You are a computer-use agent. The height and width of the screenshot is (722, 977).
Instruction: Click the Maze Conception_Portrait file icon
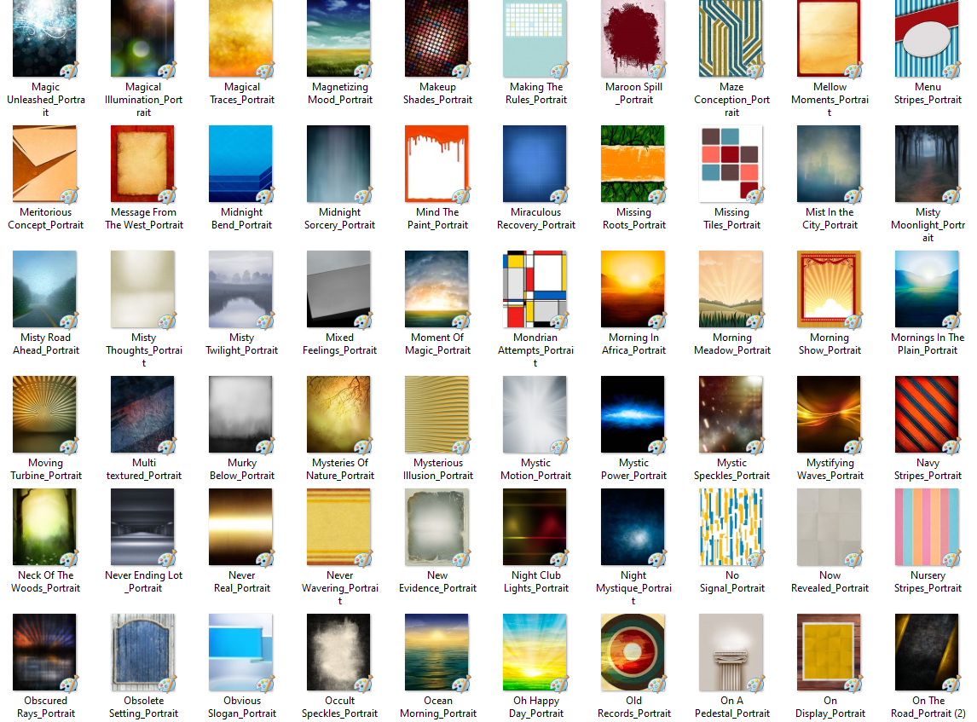pos(731,38)
